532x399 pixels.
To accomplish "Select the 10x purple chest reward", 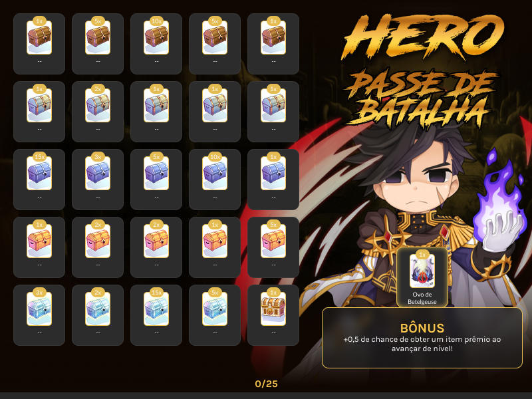I will [215, 180].
